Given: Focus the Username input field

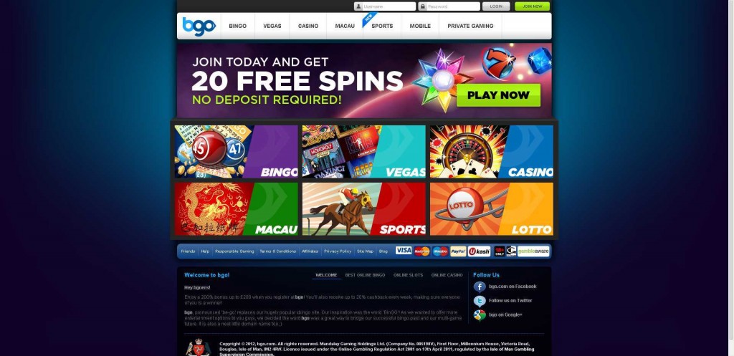Looking at the screenshot, I should point(385,6).
